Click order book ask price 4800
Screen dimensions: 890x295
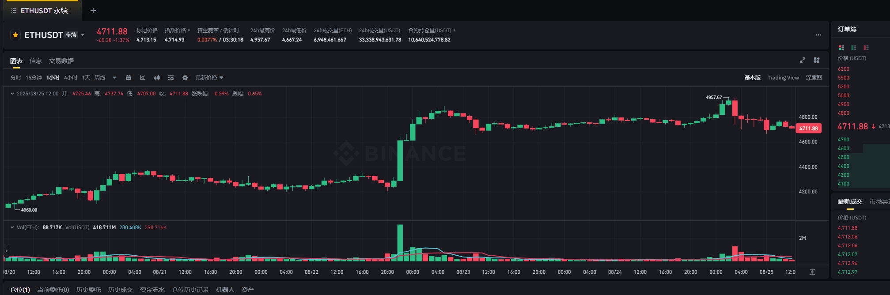click(844, 113)
